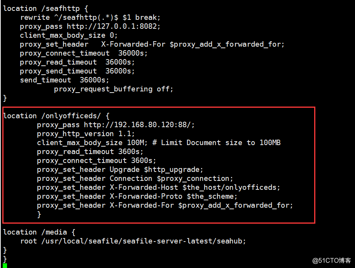Screen dimensions: 355x268
Task: Click the 'location /onlyofficeds/ {' line
Action: click(56, 116)
